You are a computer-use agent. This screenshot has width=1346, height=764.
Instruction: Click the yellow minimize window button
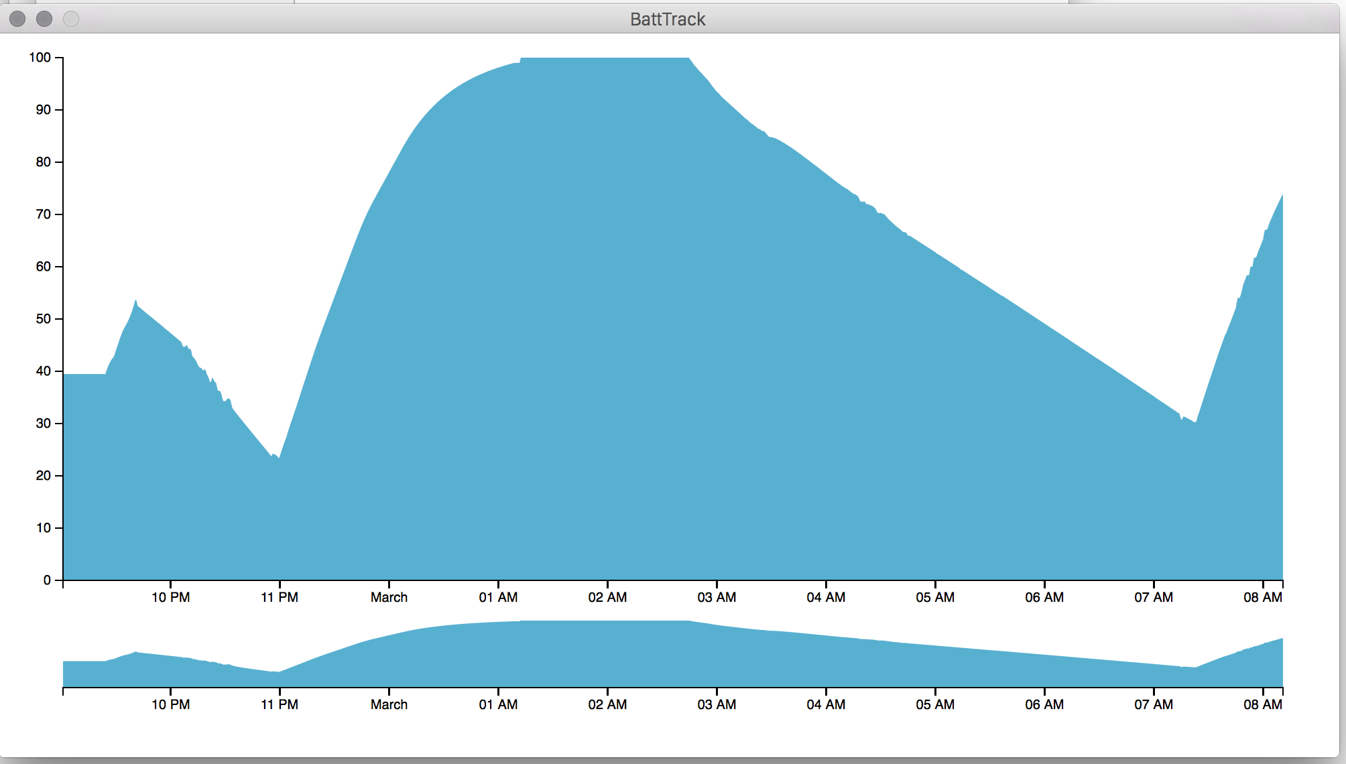click(44, 19)
